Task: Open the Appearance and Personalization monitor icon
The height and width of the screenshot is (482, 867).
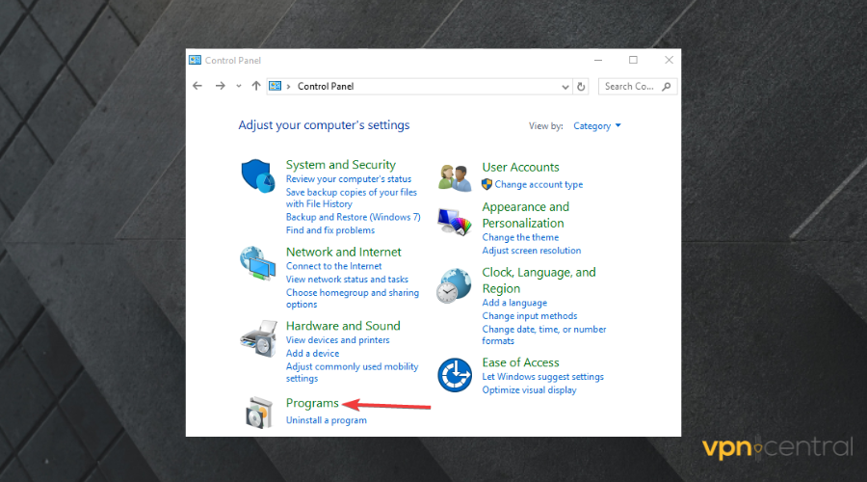Action: click(x=454, y=222)
